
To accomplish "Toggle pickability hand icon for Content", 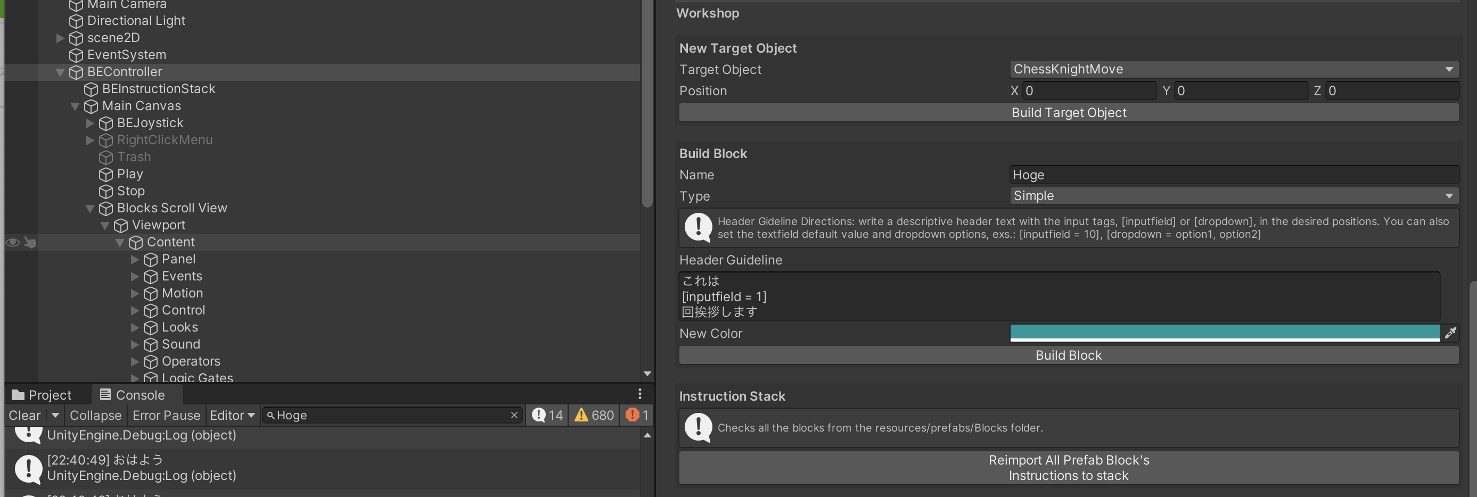I will click(30, 243).
